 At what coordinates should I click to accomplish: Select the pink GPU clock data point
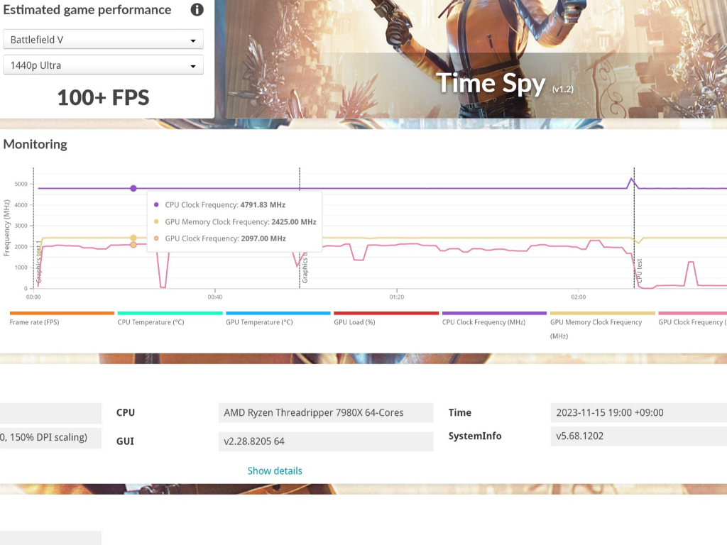click(x=133, y=245)
